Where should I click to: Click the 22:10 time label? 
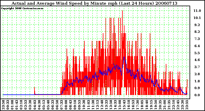click(174, 105)
